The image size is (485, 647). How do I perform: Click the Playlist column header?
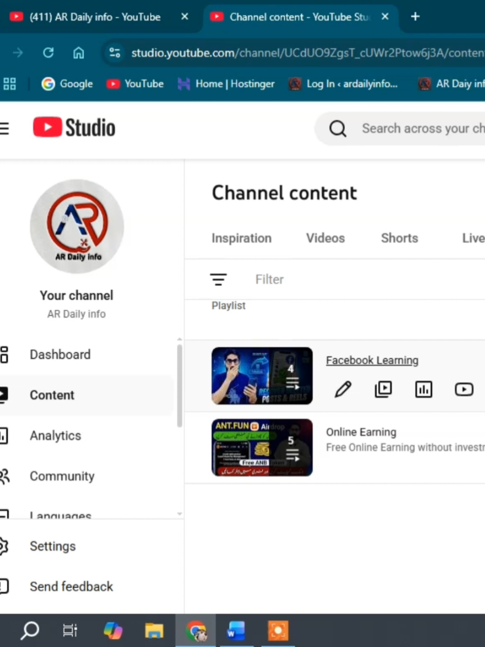click(229, 305)
